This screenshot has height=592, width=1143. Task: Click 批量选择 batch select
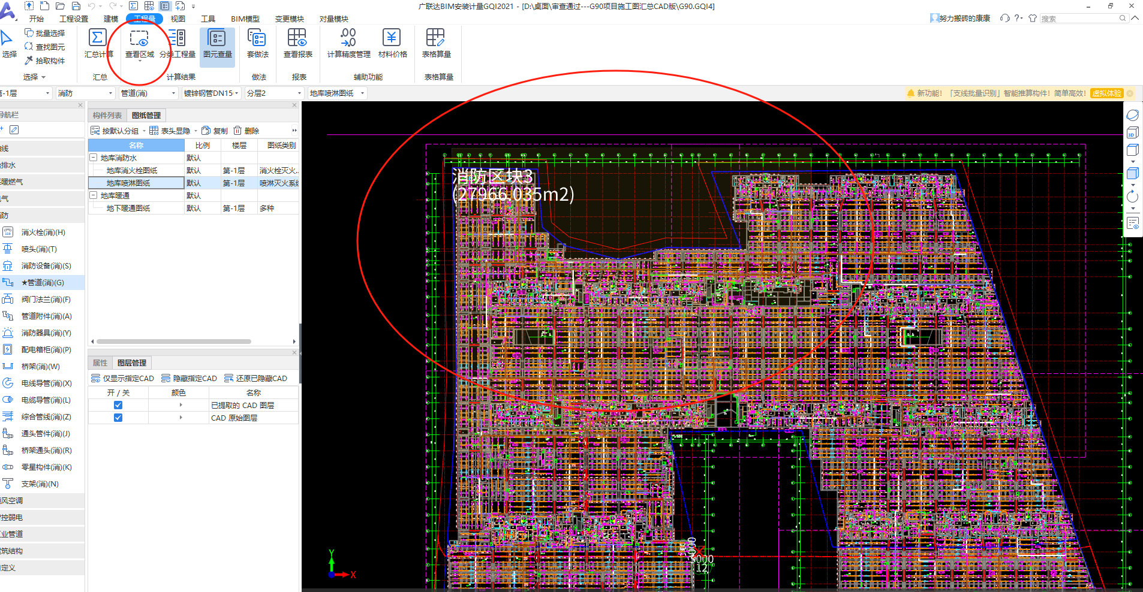pos(45,33)
